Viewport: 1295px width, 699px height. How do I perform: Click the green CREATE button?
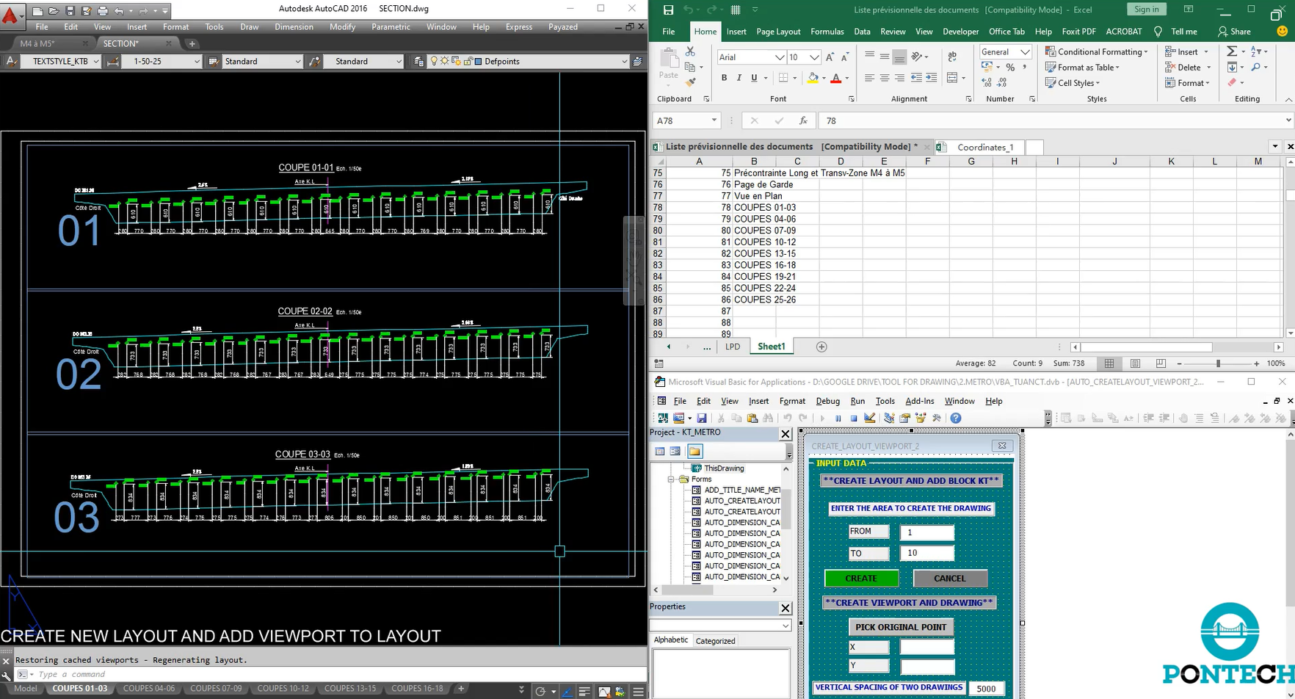(861, 579)
